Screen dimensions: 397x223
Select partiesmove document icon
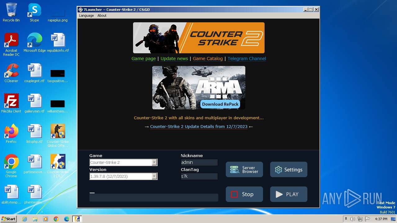(34, 164)
